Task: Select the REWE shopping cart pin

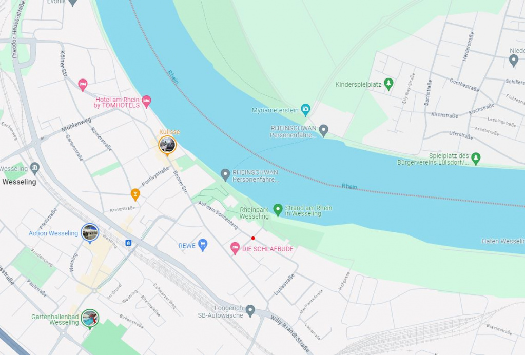Action: pos(202,245)
